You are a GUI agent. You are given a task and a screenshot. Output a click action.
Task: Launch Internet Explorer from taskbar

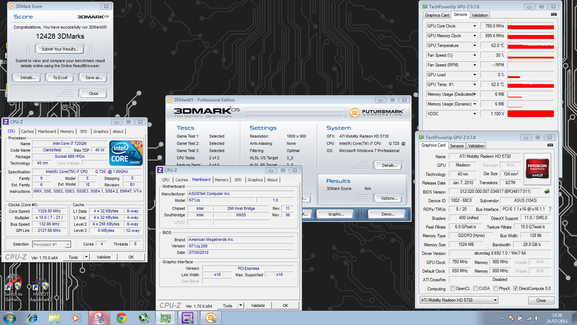point(32,318)
